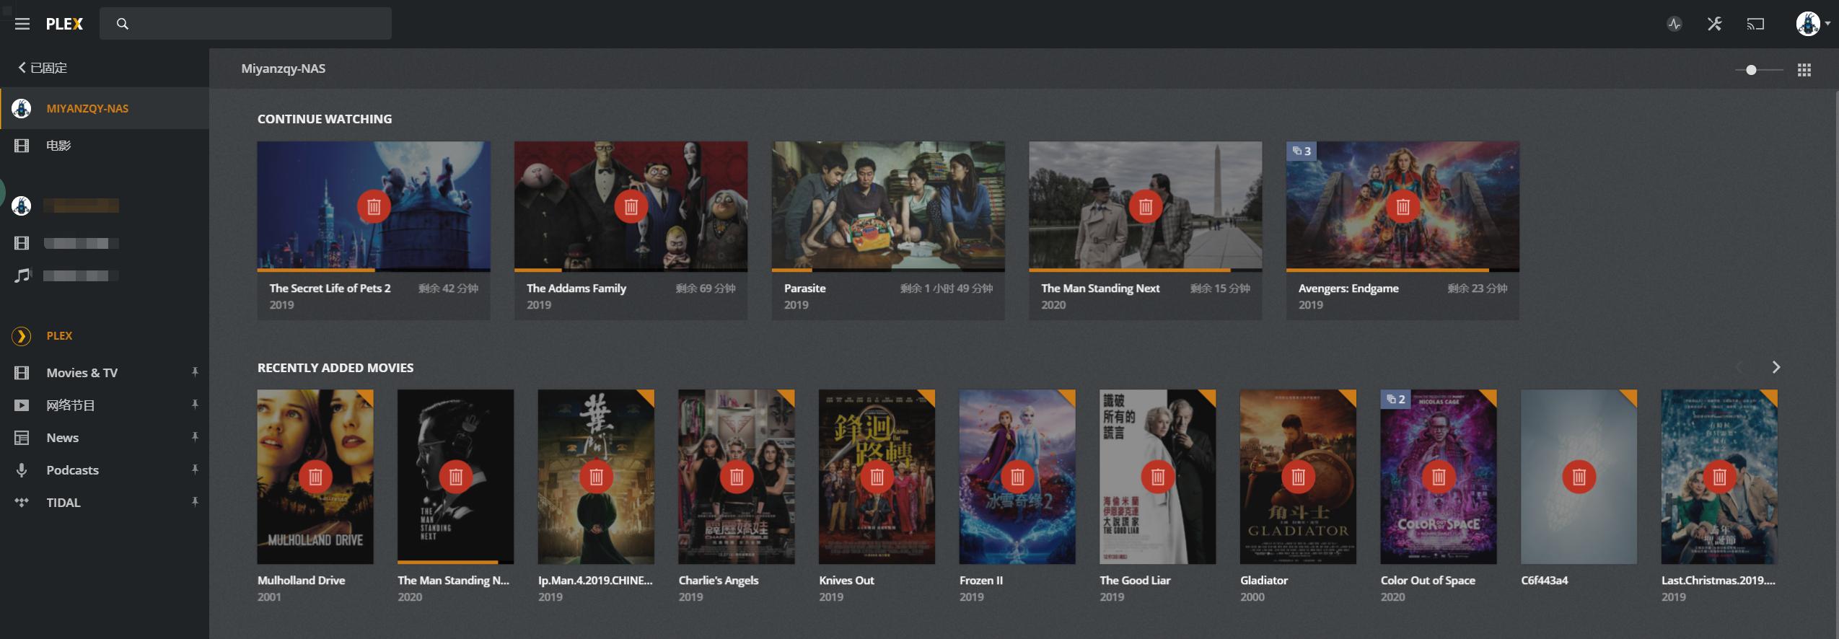The image size is (1839, 639).
Task: Click the Miyanzqy-NAS page title
Action: [283, 69]
